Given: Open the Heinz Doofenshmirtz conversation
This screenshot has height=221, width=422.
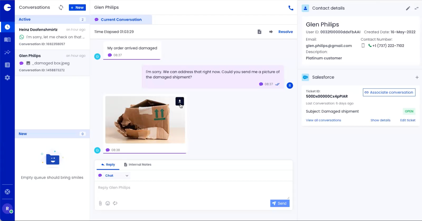Looking at the screenshot, I should 52,37.
